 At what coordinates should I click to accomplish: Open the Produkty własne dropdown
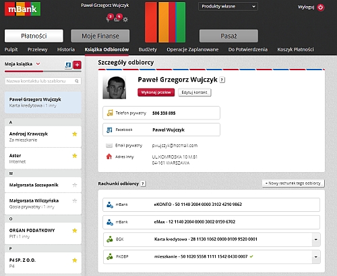click(x=228, y=6)
